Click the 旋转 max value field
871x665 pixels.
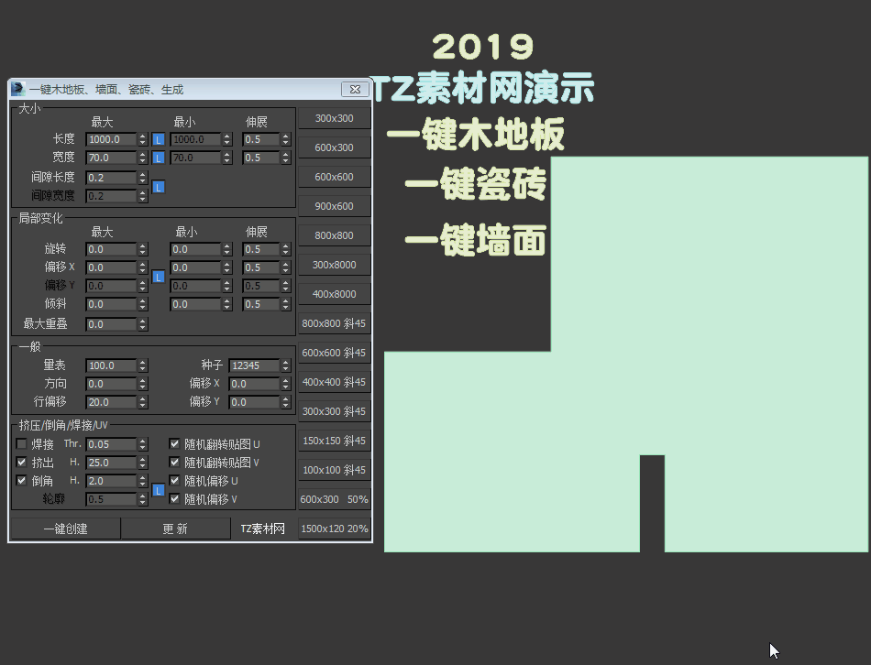click(112, 249)
